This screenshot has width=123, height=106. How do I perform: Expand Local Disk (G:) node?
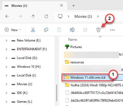(6, 58)
